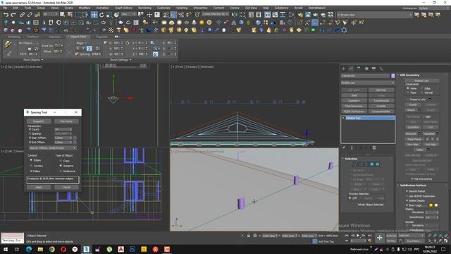Viewport: 451px width, 254px height.
Task: Open the Rendering menu
Action: [144, 8]
